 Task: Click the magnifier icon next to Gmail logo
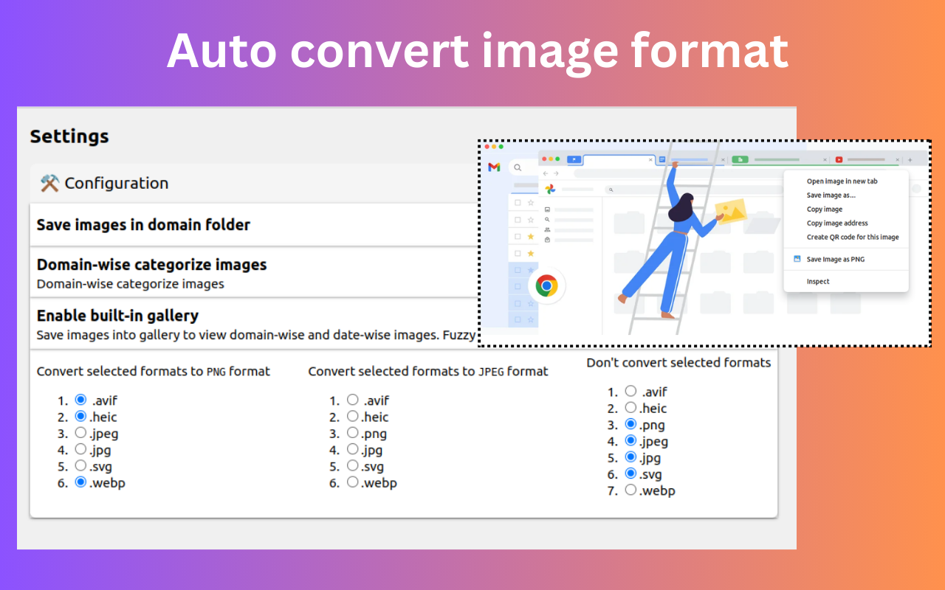pyautogui.click(x=518, y=167)
